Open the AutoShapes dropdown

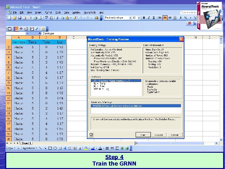(30, 148)
